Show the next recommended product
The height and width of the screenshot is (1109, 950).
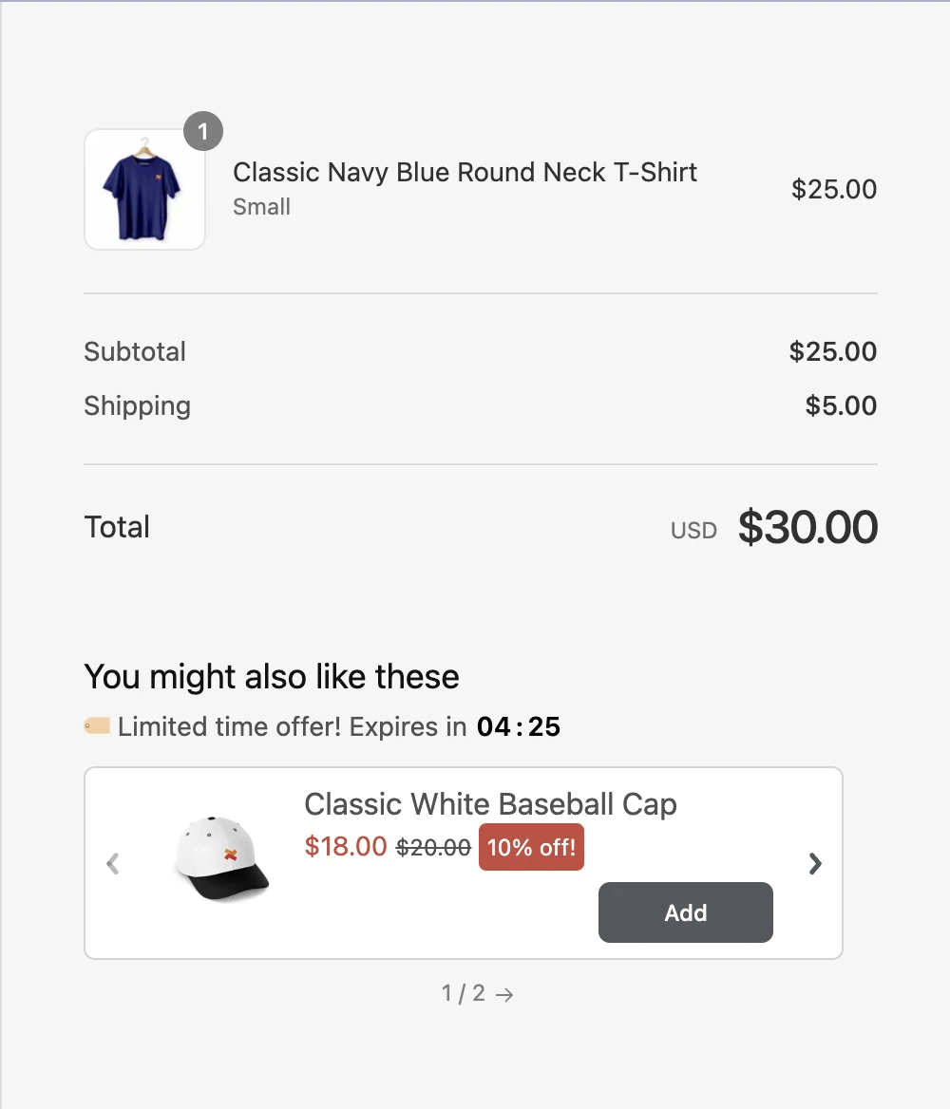tap(814, 864)
